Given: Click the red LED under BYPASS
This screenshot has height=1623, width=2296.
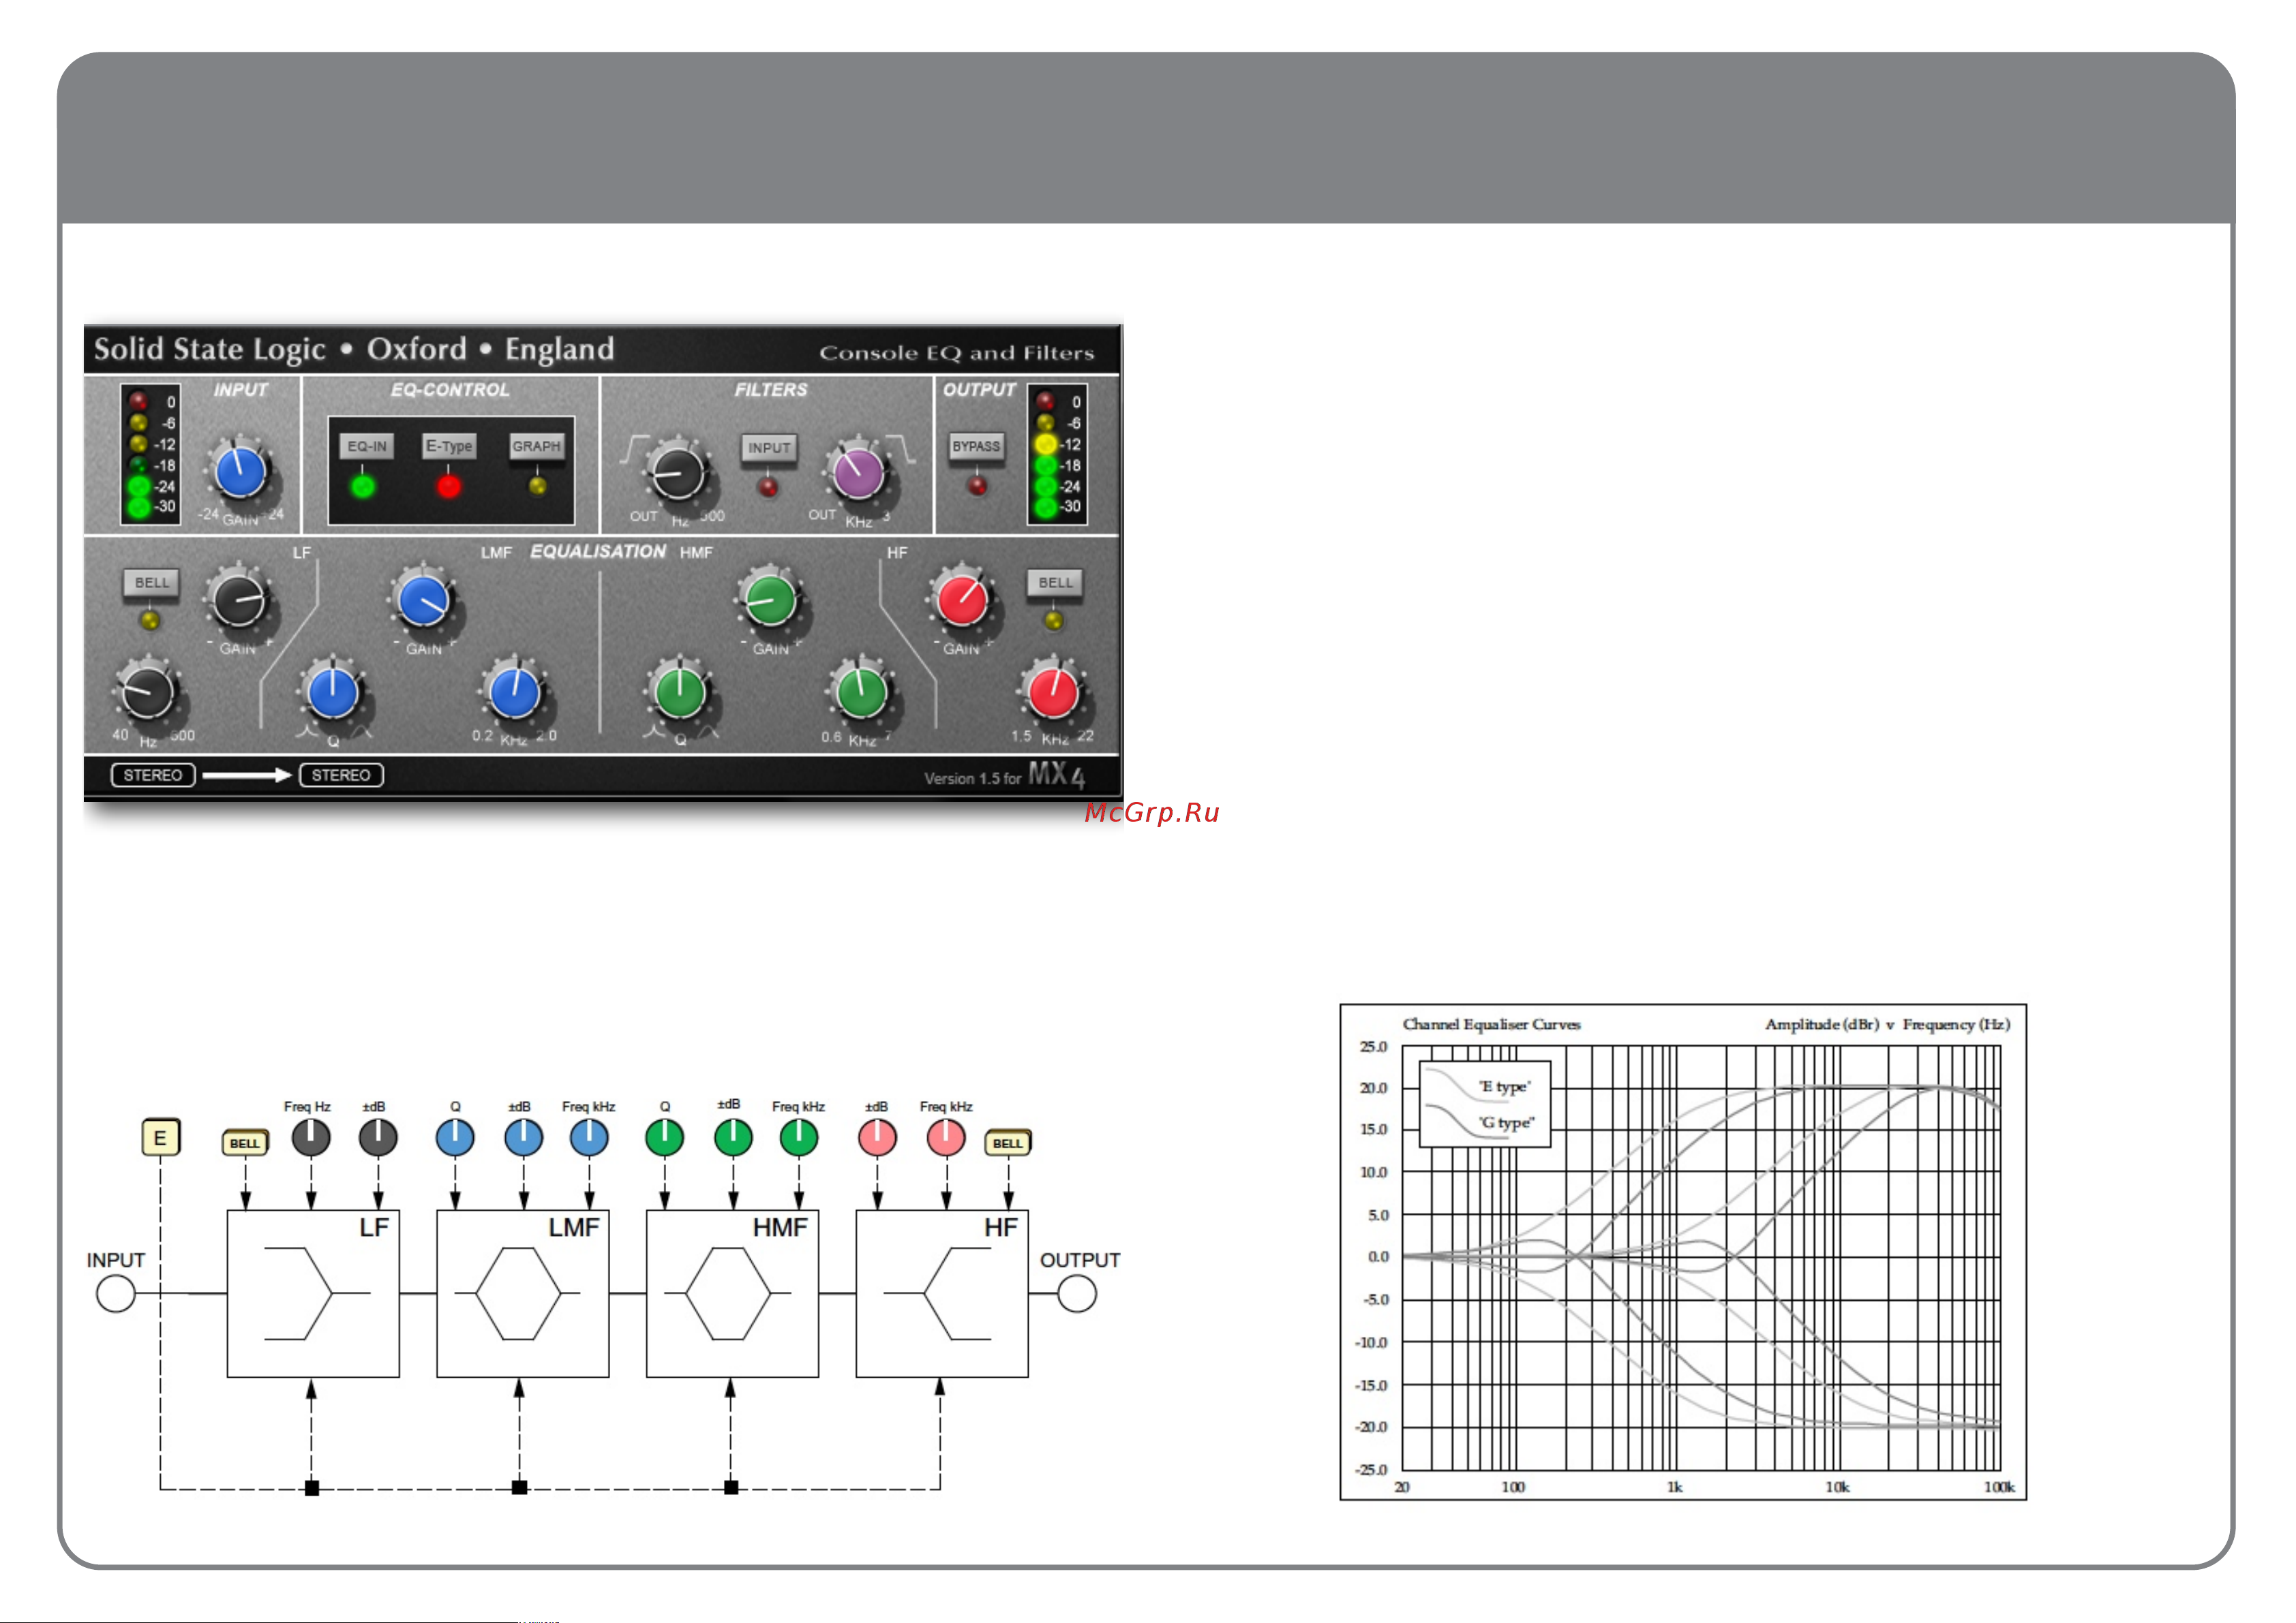Looking at the screenshot, I should tap(977, 486).
